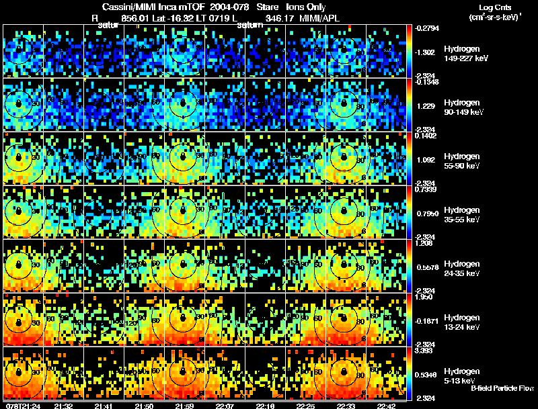
Task: Click the time label '22:16'
Action: [x=265, y=406]
